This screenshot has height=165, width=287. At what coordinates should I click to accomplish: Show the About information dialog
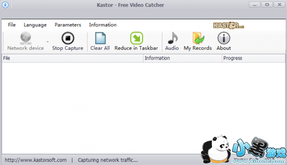point(224,41)
